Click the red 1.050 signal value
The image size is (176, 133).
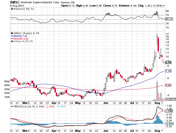(x=50, y=106)
